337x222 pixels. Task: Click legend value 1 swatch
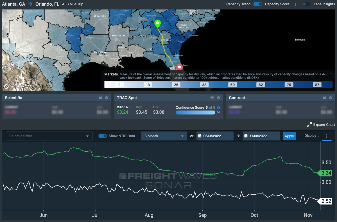click(119, 85)
